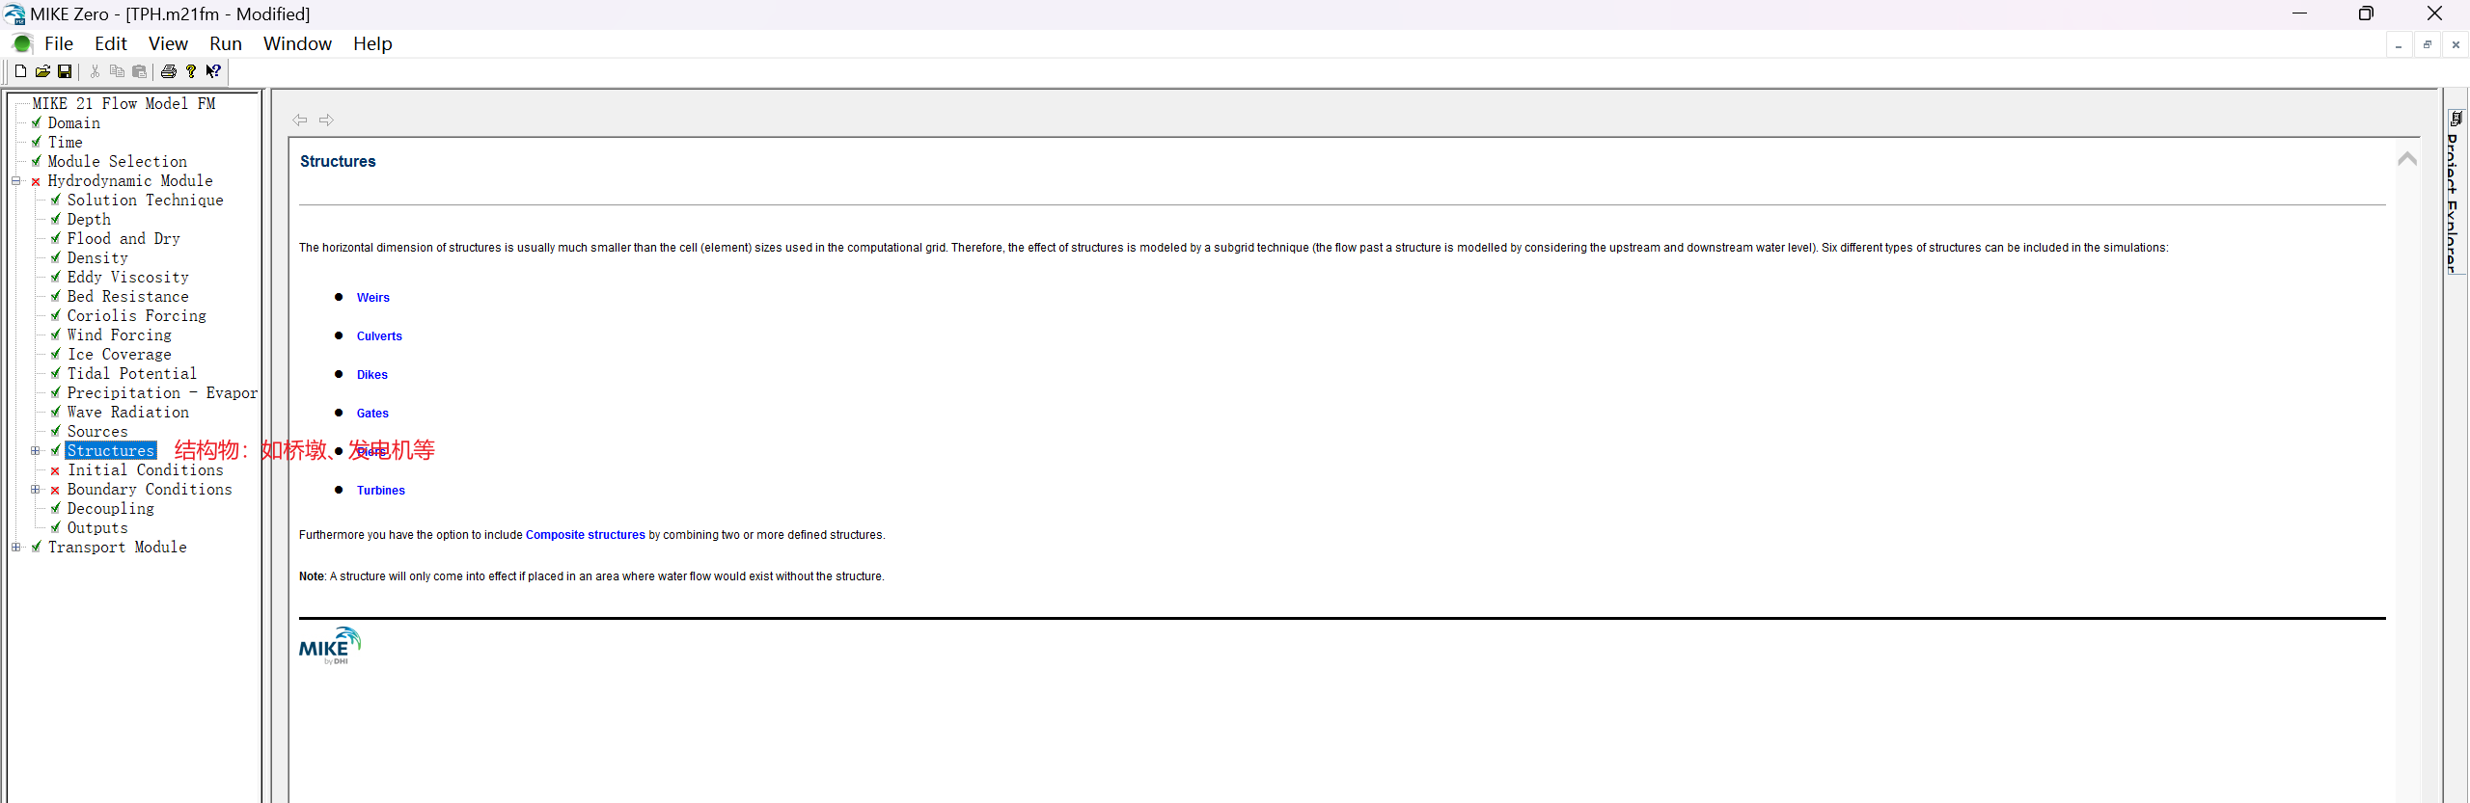Select Eddy Viscosity tree item
This screenshot has height=803, width=2470.
click(128, 278)
